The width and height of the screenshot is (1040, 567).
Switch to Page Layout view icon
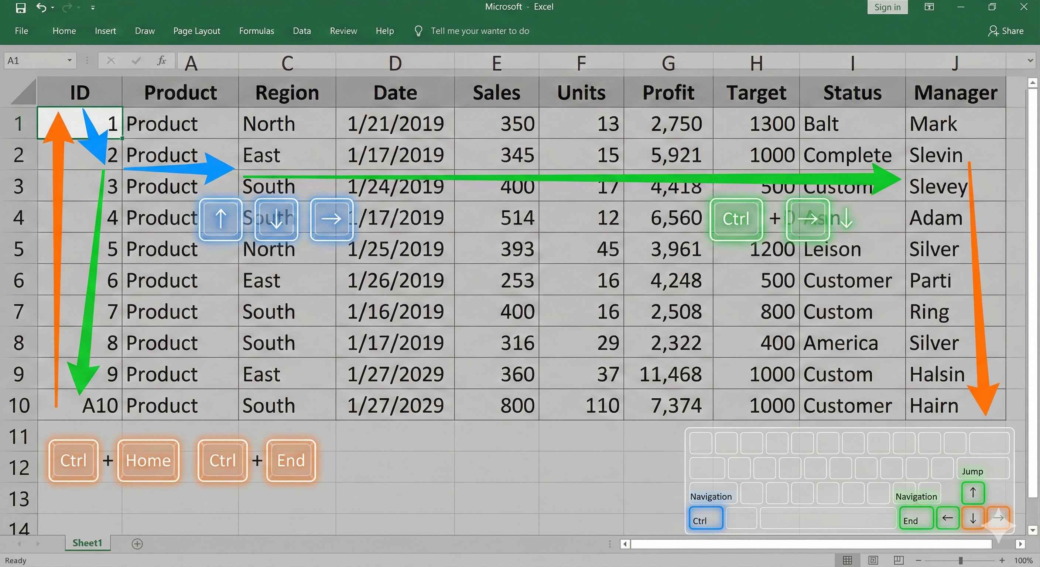[873, 560]
